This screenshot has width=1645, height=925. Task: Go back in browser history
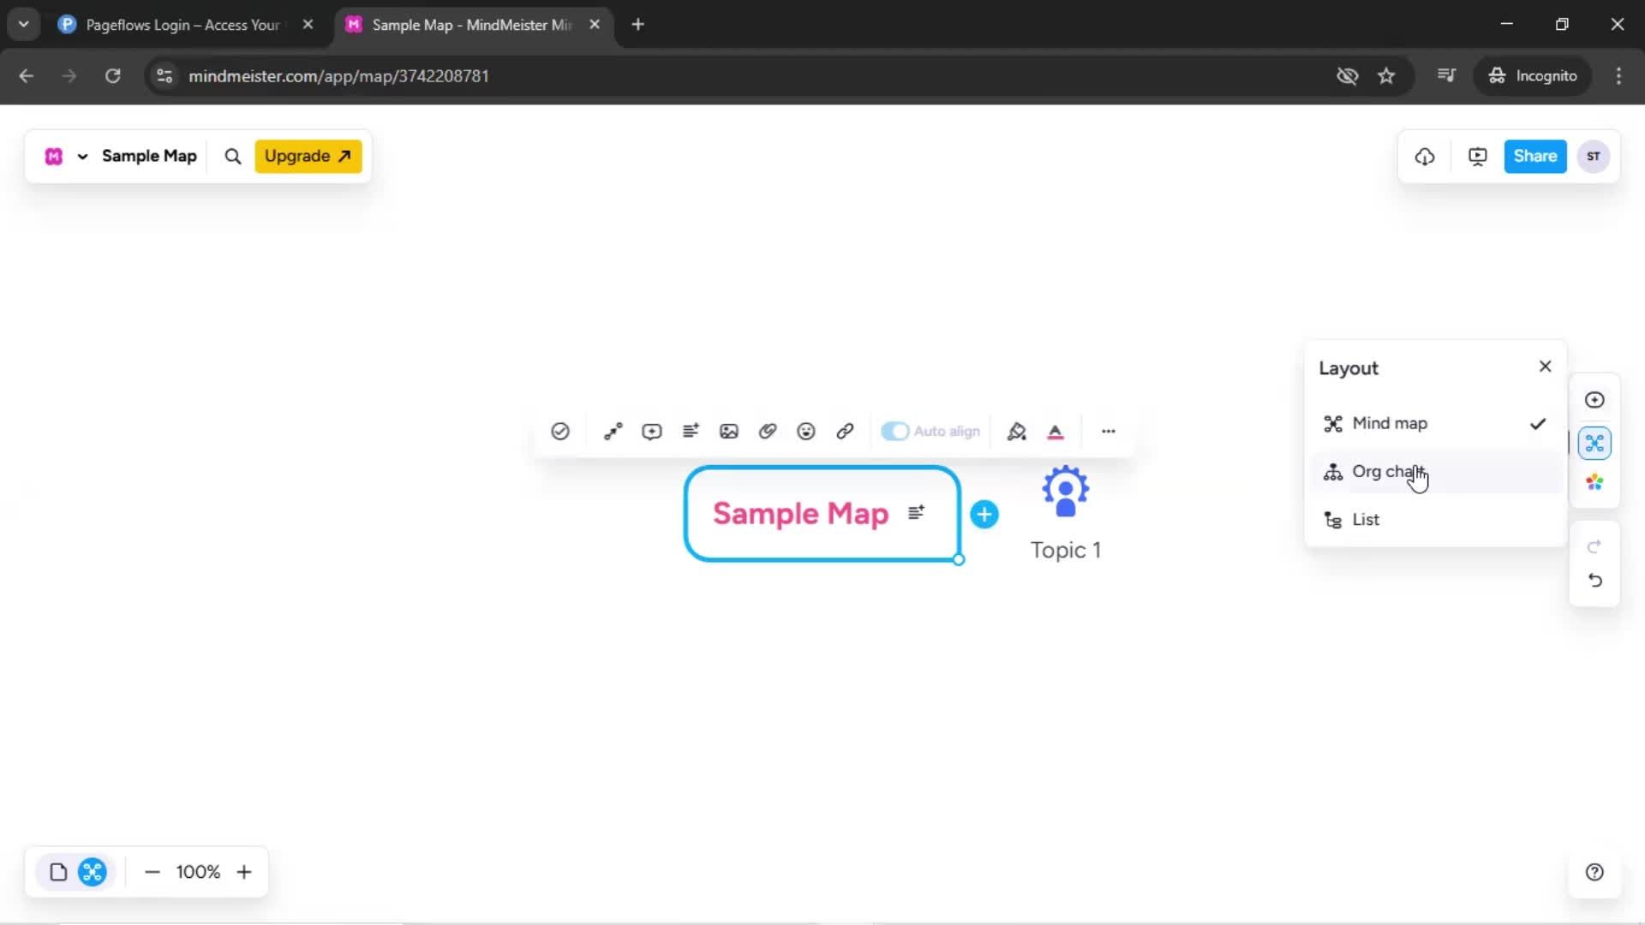[x=27, y=76]
